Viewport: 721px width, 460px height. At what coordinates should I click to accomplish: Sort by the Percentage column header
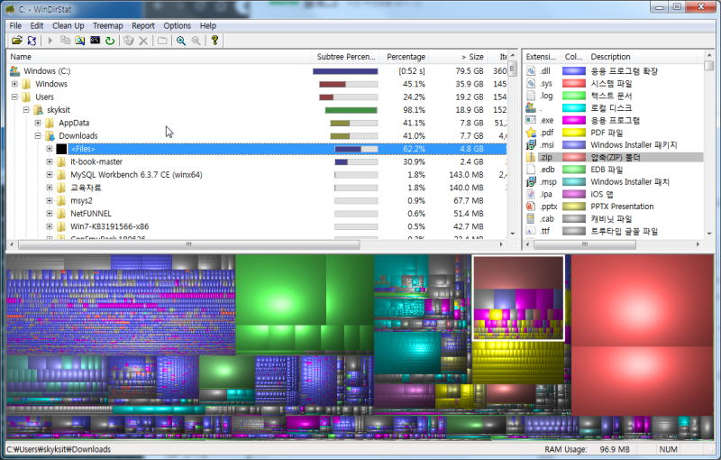406,57
